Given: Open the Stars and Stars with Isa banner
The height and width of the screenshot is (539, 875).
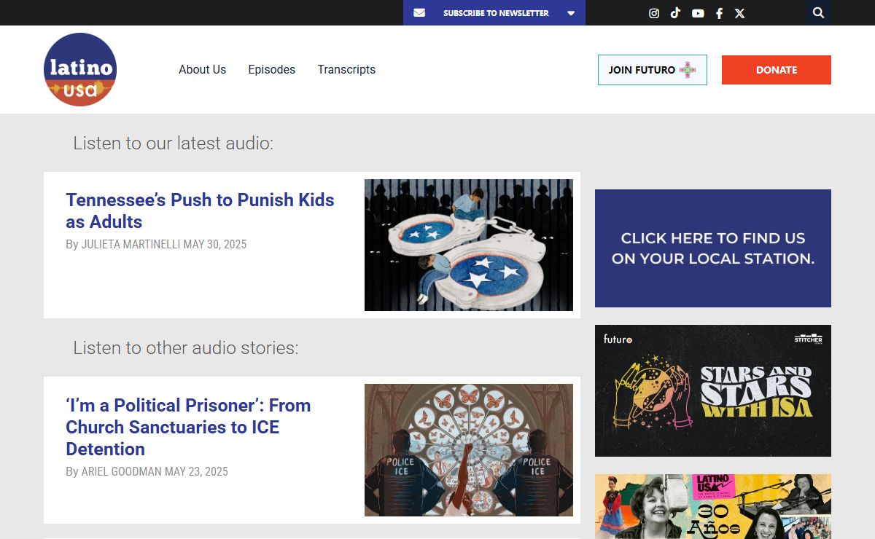Looking at the screenshot, I should pos(713,390).
